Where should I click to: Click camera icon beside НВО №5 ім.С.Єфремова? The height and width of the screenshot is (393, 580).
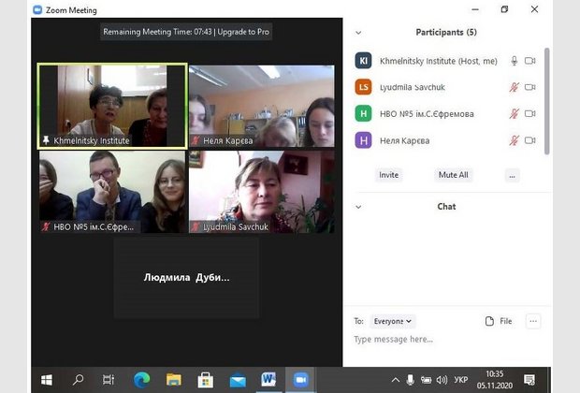[530, 113]
